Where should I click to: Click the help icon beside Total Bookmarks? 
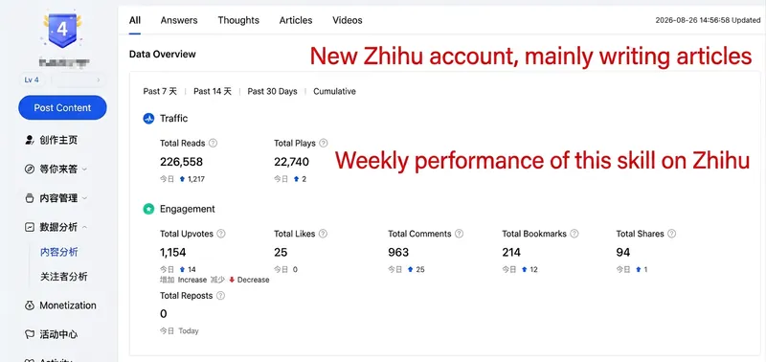pyautogui.click(x=574, y=234)
